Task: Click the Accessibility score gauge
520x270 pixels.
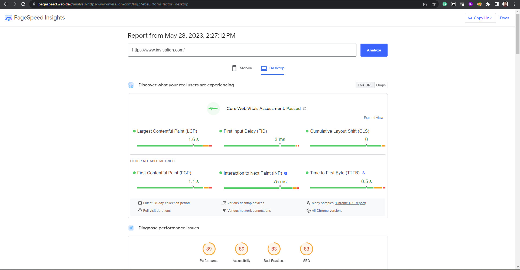Action: coord(242,249)
